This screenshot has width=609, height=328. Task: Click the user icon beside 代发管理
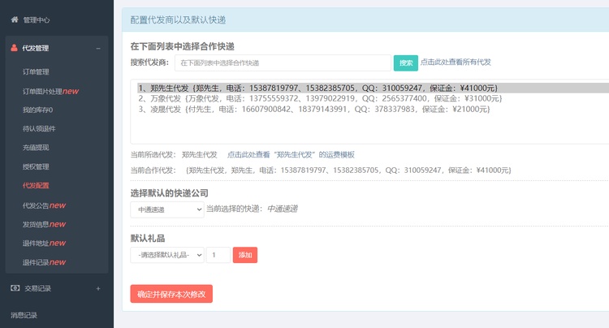[15, 48]
